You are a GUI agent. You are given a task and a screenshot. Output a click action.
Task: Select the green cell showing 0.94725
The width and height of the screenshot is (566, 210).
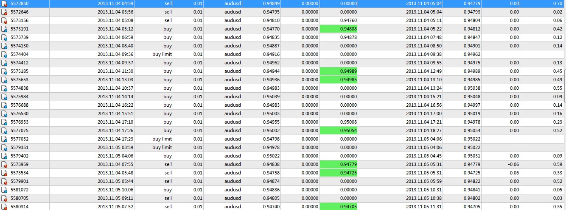click(339, 173)
